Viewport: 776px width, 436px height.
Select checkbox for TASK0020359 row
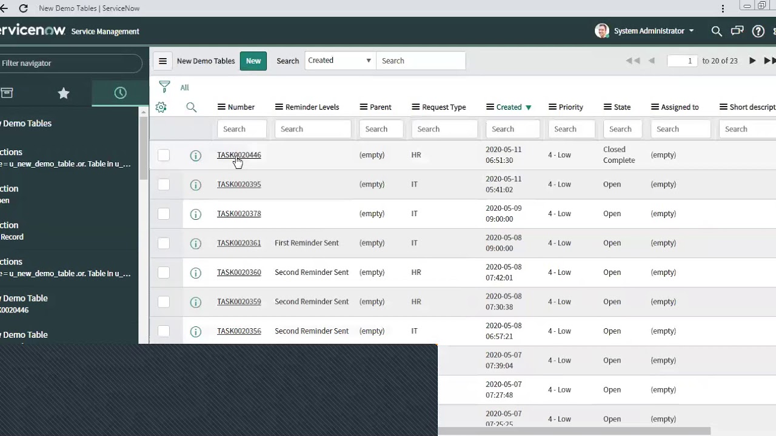pyautogui.click(x=164, y=302)
